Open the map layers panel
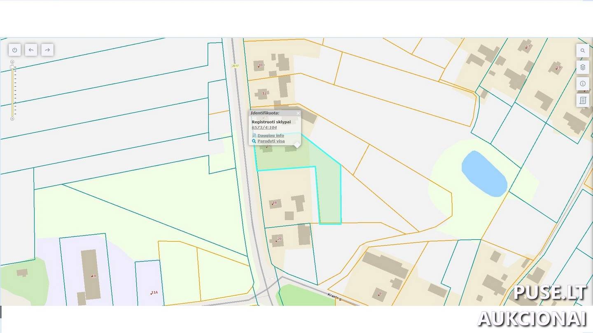The image size is (593, 333). tap(583, 67)
